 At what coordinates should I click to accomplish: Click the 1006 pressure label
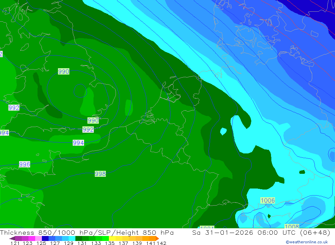[268, 201]
